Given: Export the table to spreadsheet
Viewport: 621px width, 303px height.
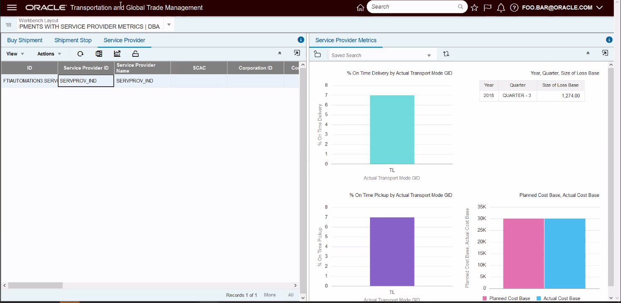Looking at the screenshot, I should (99, 53).
